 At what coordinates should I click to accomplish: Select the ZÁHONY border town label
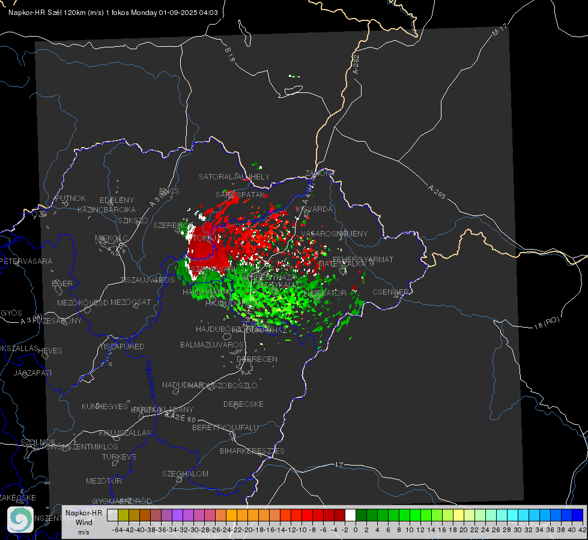pos(320,173)
